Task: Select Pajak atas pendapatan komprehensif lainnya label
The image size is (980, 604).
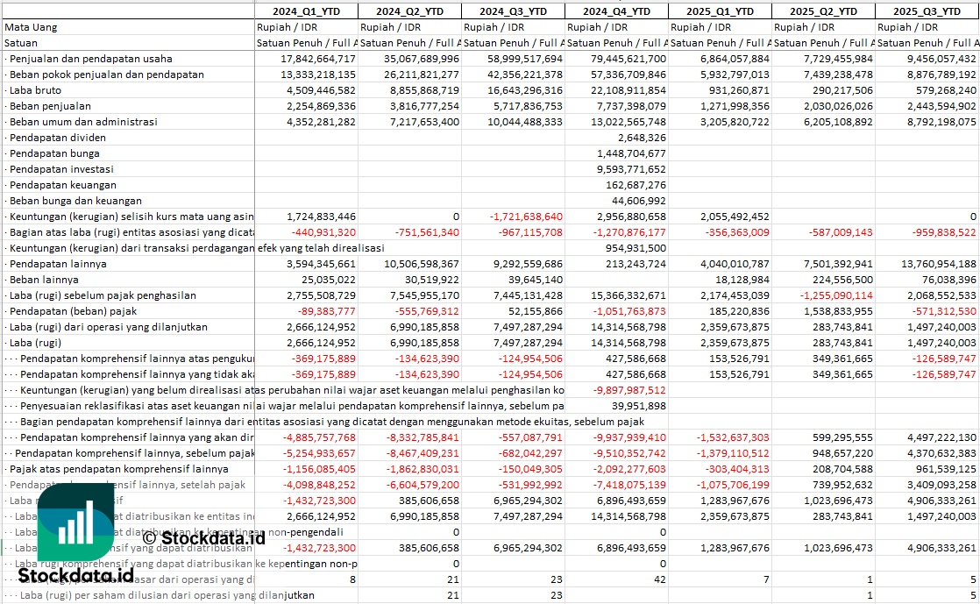Action: [x=118, y=469]
